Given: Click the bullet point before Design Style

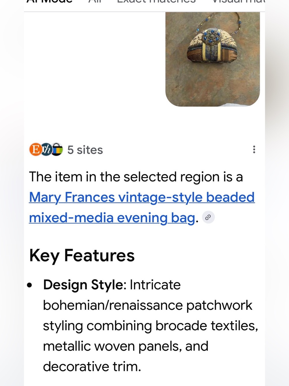Looking at the screenshot, I should [x=29, y=285].
